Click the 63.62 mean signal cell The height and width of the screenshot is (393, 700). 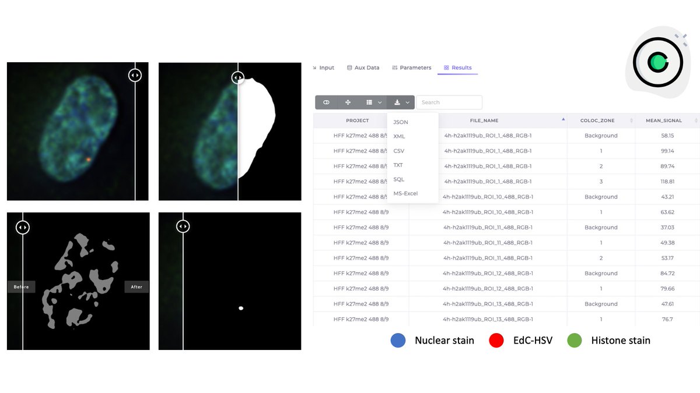coord(667,212)
